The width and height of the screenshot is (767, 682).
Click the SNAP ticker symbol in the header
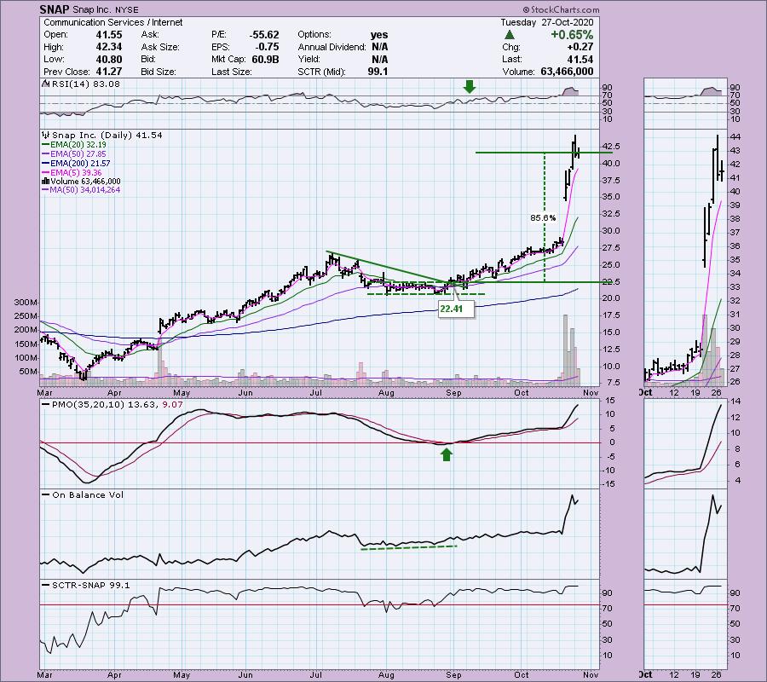click(55, 9)
